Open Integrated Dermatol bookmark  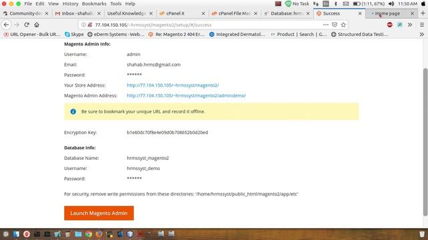[237, 34]
